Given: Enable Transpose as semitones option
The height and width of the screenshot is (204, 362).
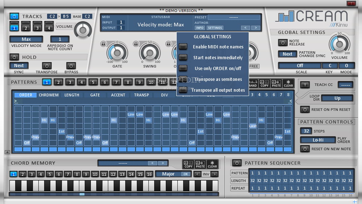Looking at the screenshot, I should tap(183, 79).
